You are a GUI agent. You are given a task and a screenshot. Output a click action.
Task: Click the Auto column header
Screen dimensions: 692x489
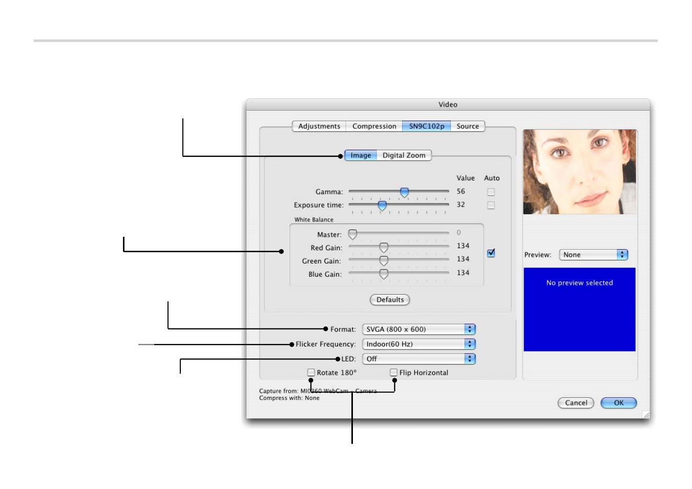[x=492, y=178]
